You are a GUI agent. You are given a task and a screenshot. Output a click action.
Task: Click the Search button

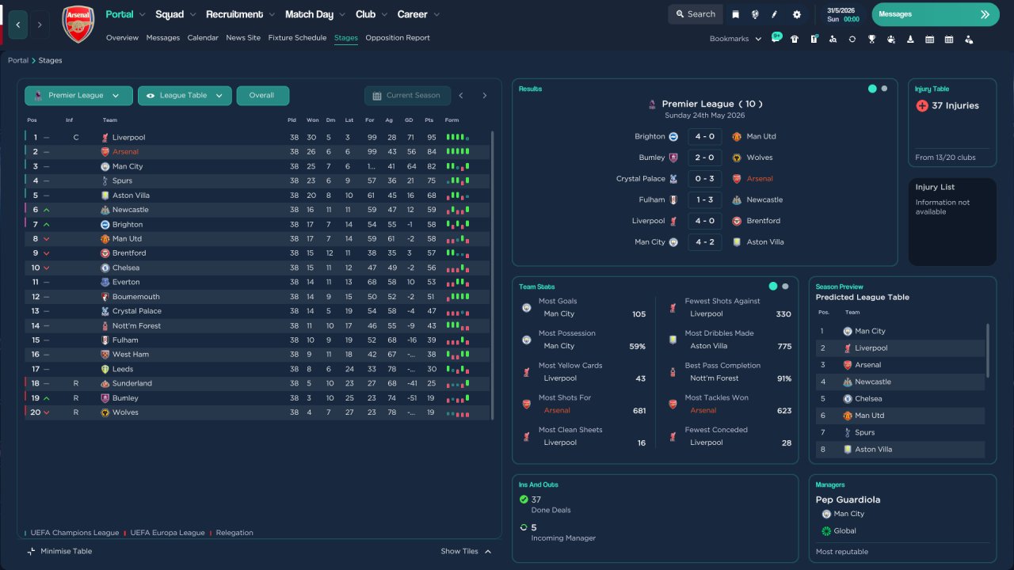point(695,14)
